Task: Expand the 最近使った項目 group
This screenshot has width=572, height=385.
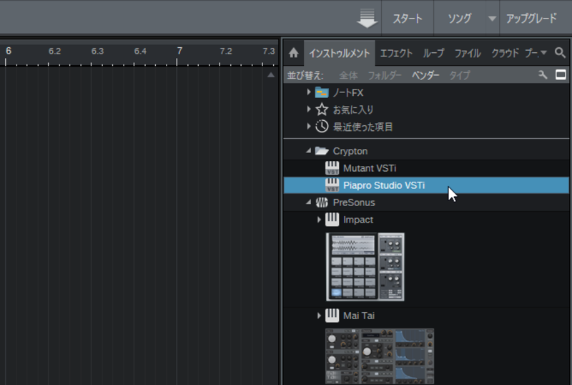Action: pos(309,126)
